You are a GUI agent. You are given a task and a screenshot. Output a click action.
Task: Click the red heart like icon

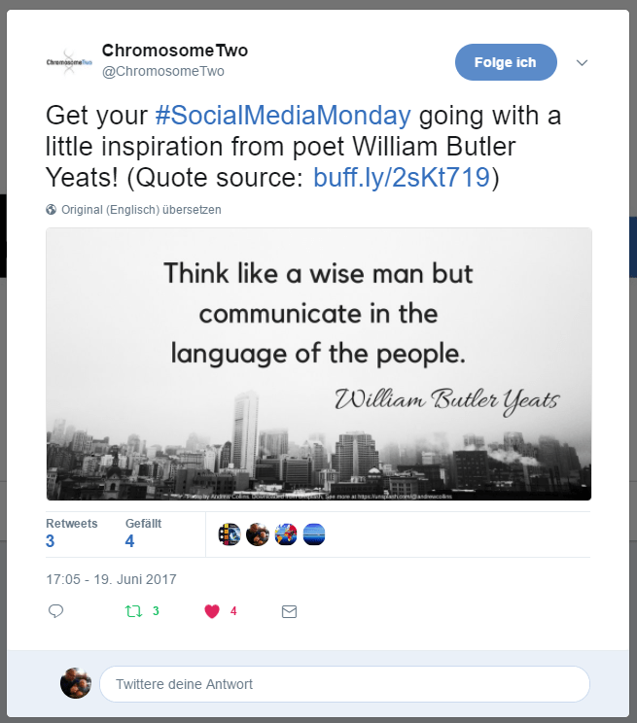coord(211,611)
